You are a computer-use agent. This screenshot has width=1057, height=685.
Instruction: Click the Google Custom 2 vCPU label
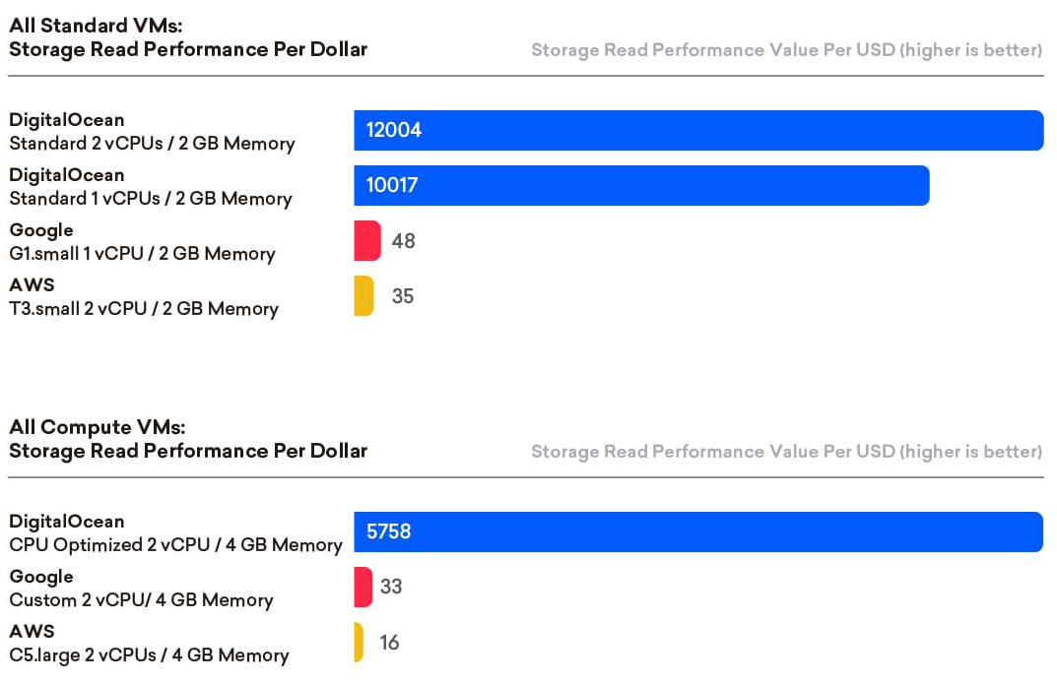(x=141, y=589)
